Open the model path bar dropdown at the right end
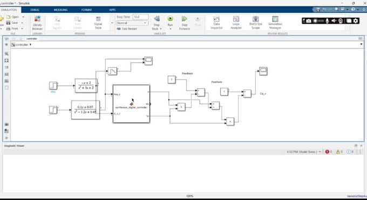Screen dimensions: 367x200 [x=361, y=44]
